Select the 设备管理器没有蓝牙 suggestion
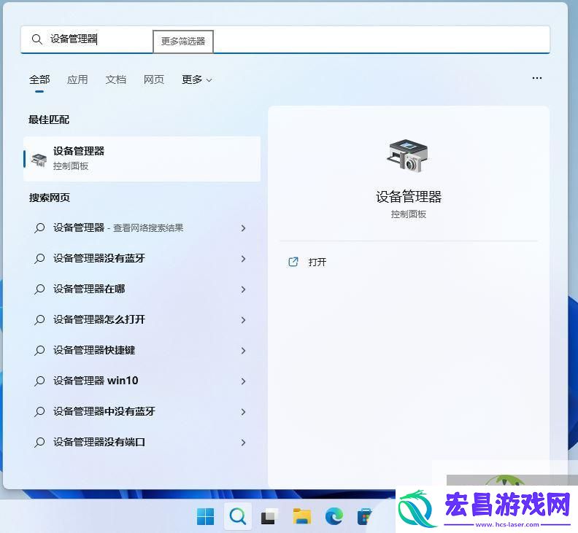This screenshot has width=578, height=533. [x=140, y=259]
